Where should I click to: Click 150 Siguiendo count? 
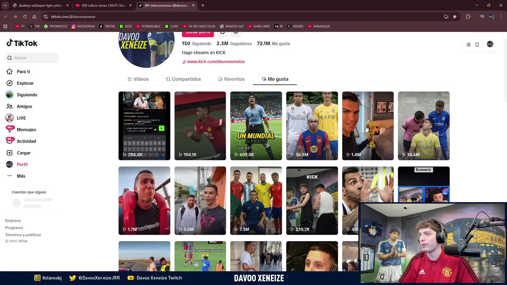coord(196,44)
